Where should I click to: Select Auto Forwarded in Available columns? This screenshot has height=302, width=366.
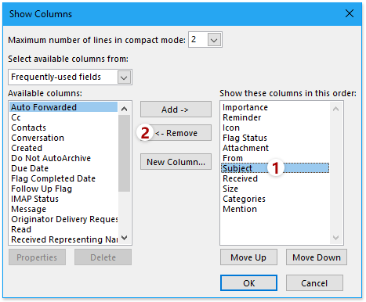(x=63, y=107)
